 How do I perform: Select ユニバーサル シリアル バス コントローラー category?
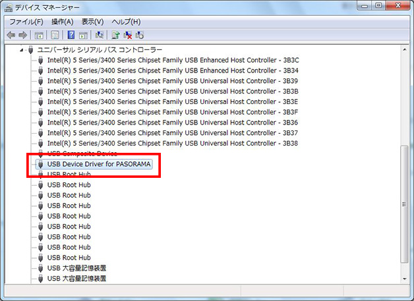tap(100, 49)
